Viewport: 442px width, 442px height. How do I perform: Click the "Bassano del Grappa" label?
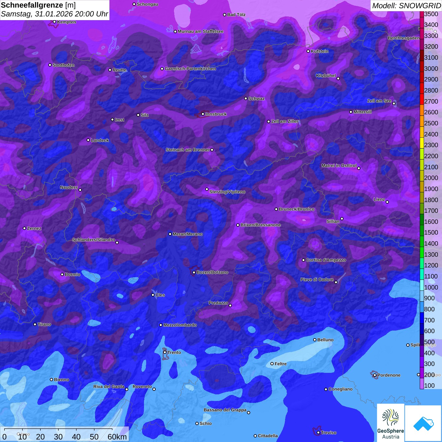(225, 410)
